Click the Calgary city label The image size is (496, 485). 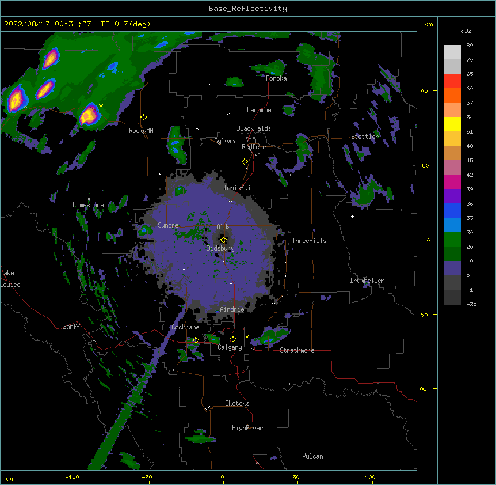tap(230, 347)
